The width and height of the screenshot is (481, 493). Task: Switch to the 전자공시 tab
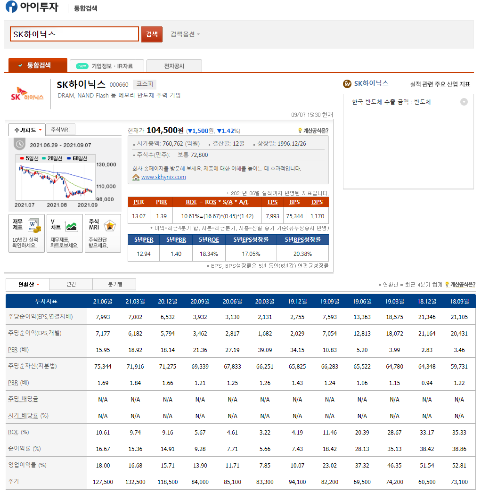(x=174, y=66)
